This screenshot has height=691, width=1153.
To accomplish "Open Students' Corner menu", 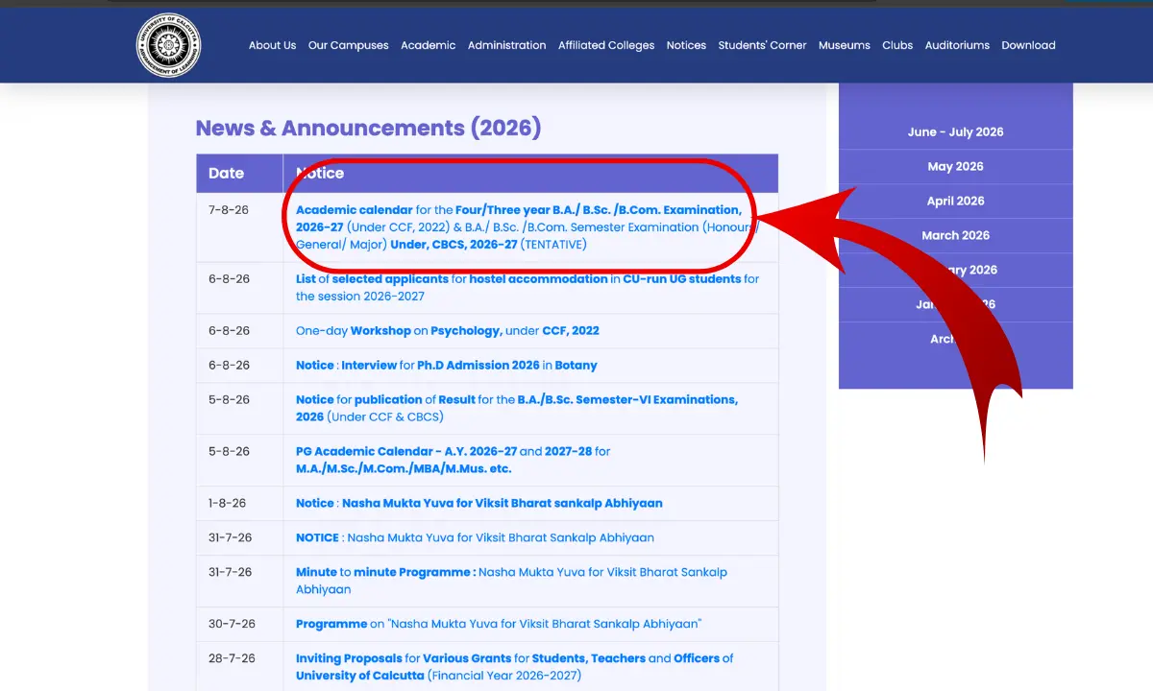I will [x=762, y=45].
